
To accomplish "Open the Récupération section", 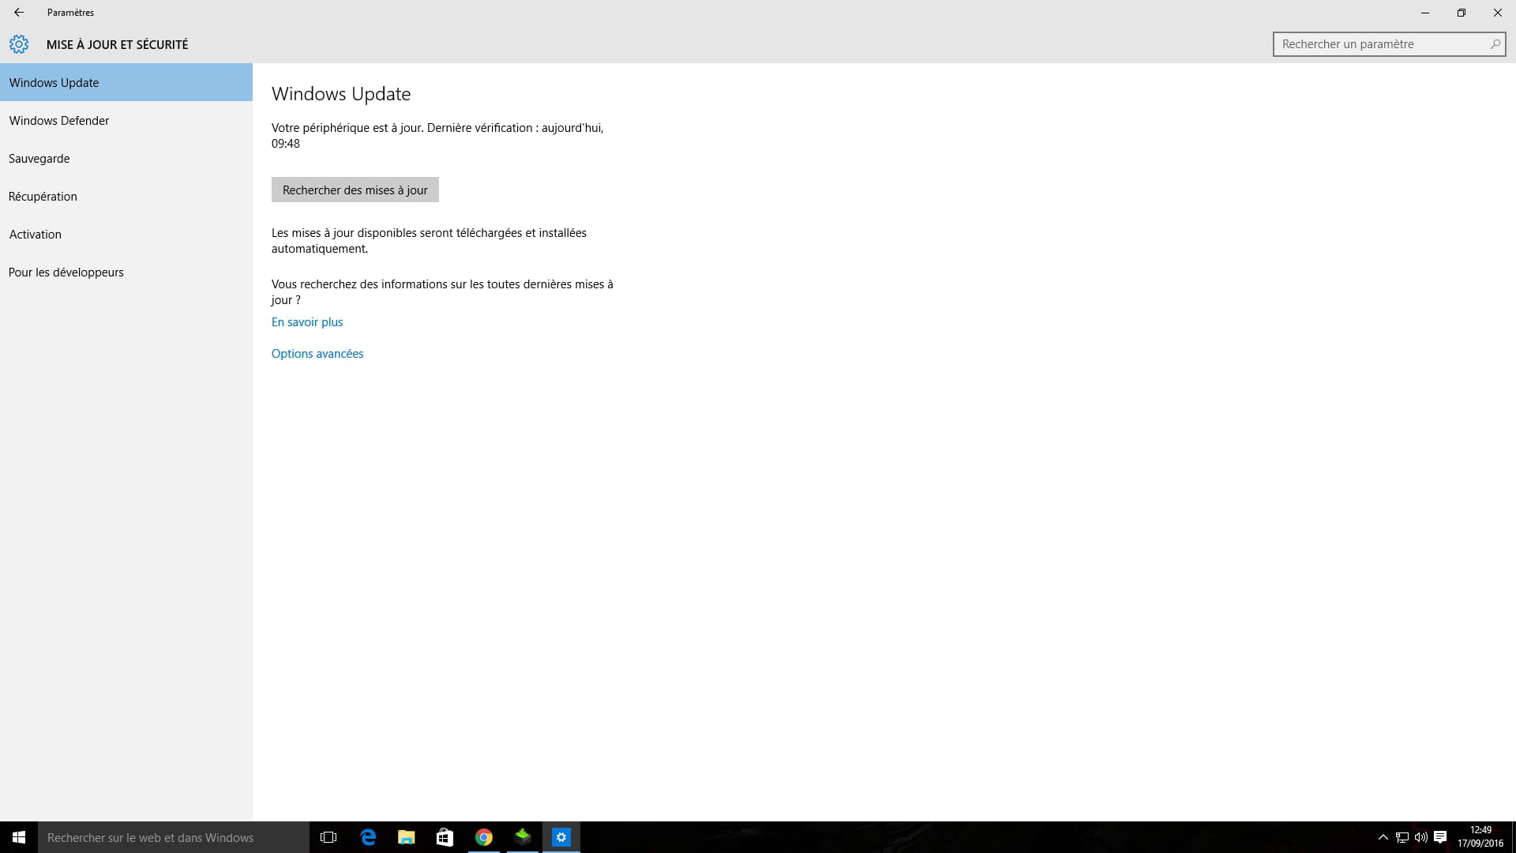I will pos(126,196).
